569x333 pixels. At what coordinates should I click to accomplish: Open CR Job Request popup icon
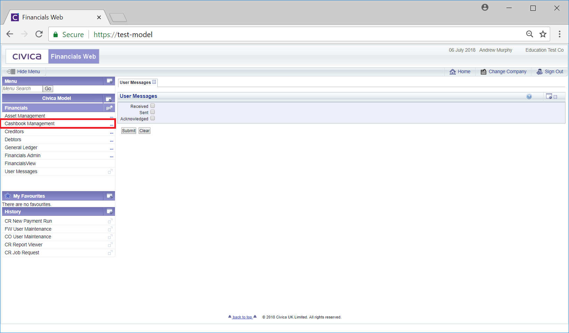click(110, 253)
